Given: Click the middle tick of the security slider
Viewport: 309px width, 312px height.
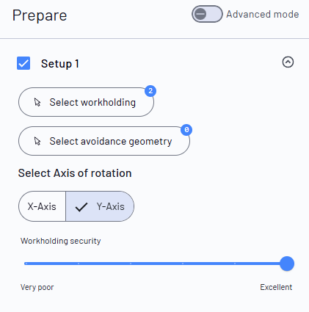Looking at the screenshot, I should (131, 264).
